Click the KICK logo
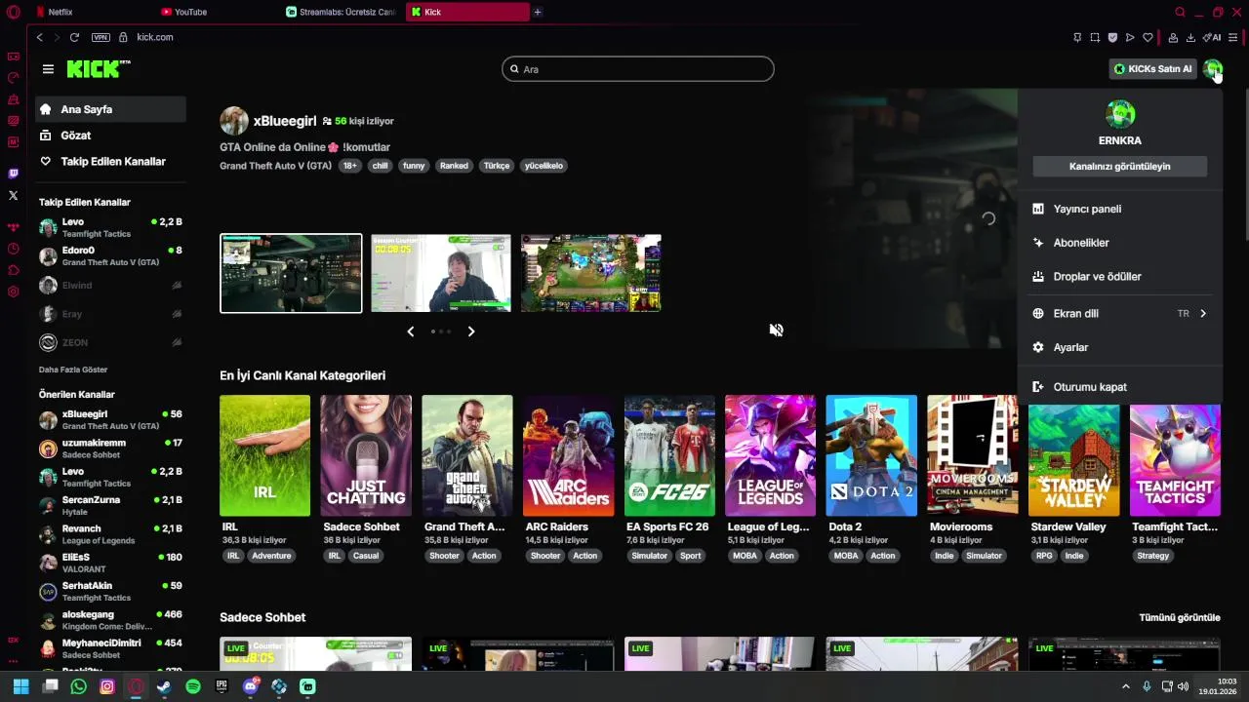 [x=98, y=68]
